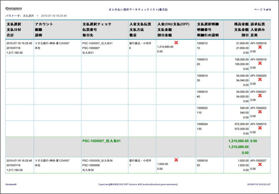Click PSC-1000008_仕入先06 in the last row
The width and height of the screenshot is (279, 194).
click(97, 161)
